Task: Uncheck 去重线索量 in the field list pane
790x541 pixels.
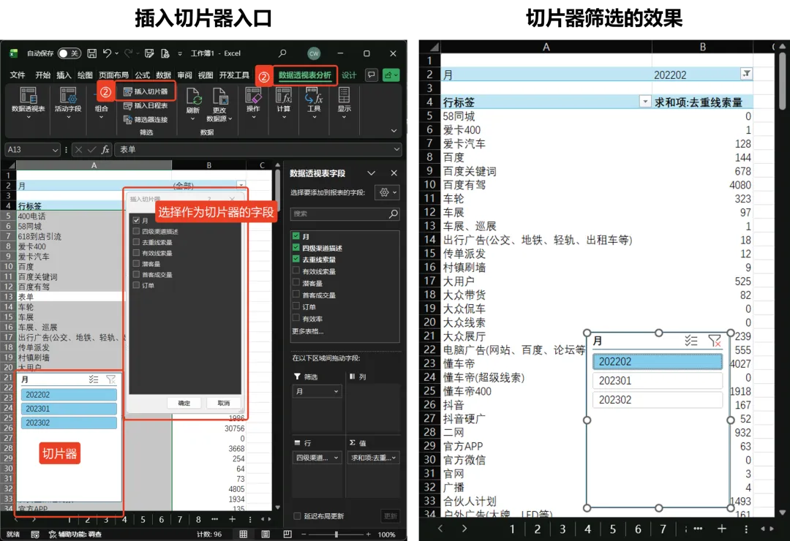Action: [296, 259]
